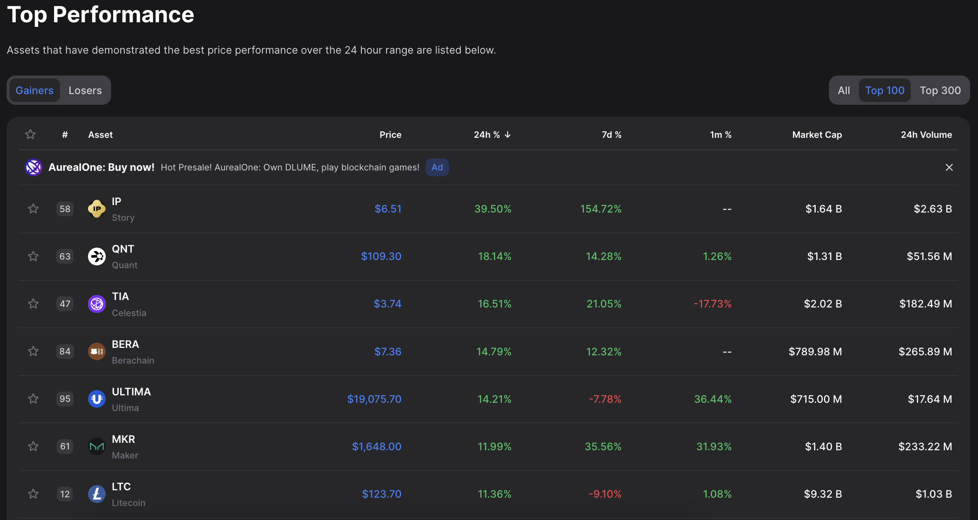This screenshot has height=520, width=978.
Task: Click the Quant QNT coin logo
Action: (97, 256)
